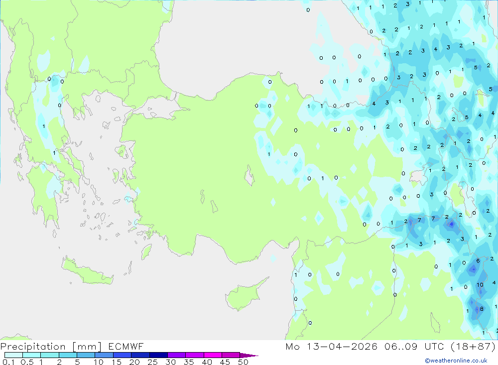Pick the legend swatch between 0.1 and 0.5
The width and height of the screenshot is (498, 365).
pos(13,355)
